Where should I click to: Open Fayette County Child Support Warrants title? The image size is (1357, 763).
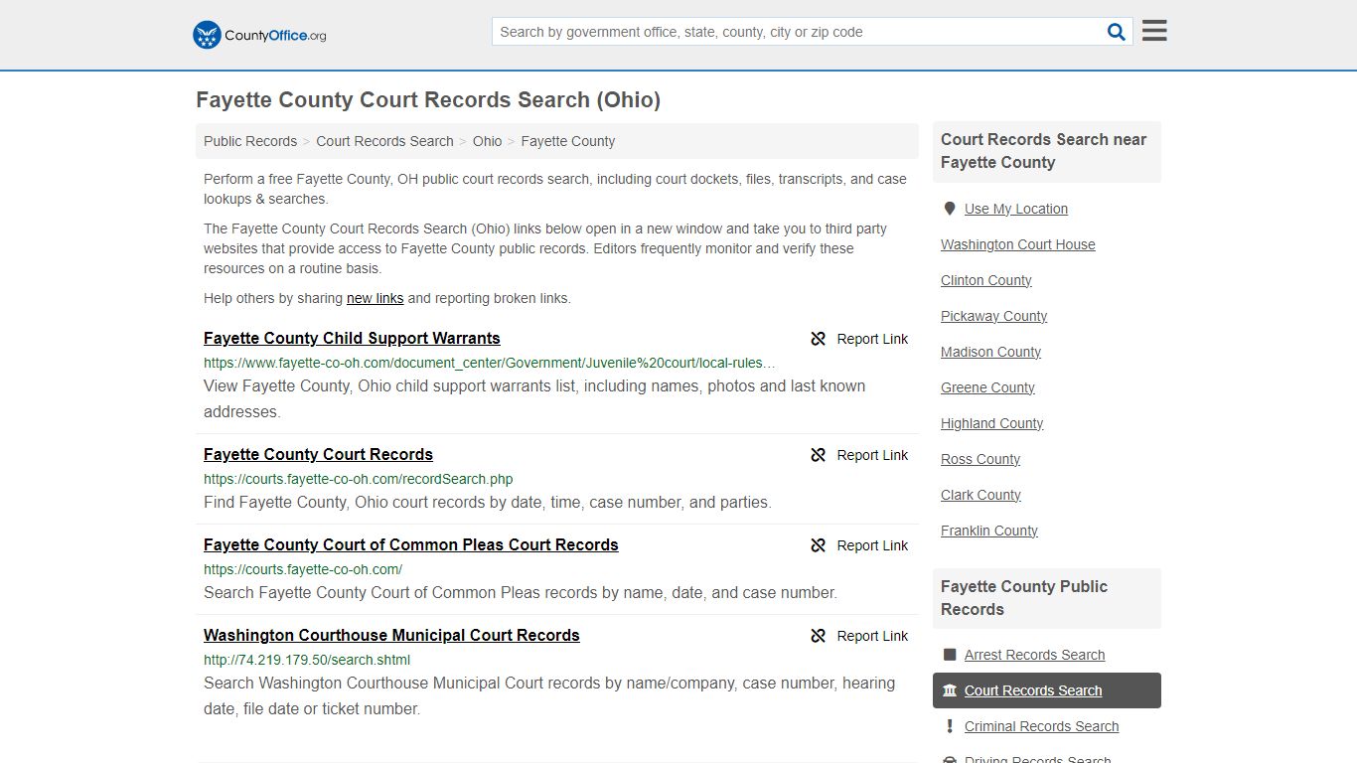pos(352,339)
